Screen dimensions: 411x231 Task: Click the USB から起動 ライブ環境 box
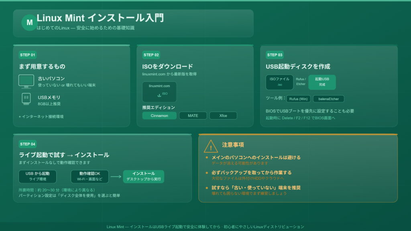(x=37, y=176)
